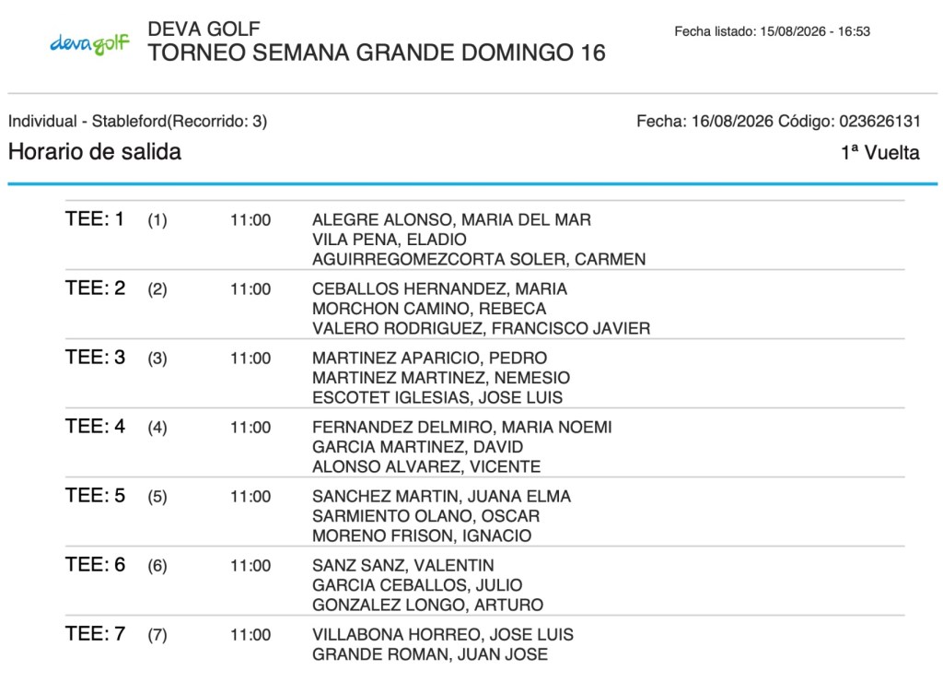The image size is (943, 694).
Task: Click player MARTINEZ MARTINEZ, NEMESIO
Action: 441,378
